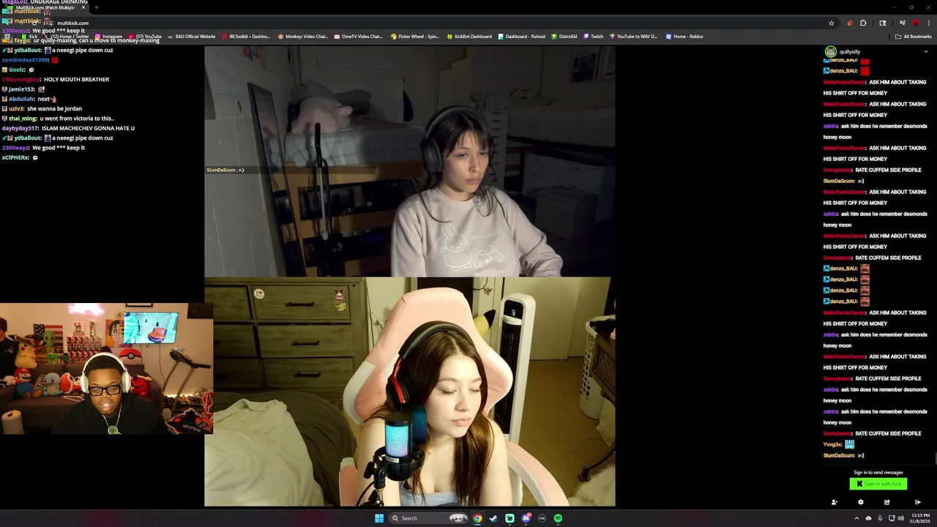
Task: Open Google Chrome from the taskbar
Action: coord(477,518)
